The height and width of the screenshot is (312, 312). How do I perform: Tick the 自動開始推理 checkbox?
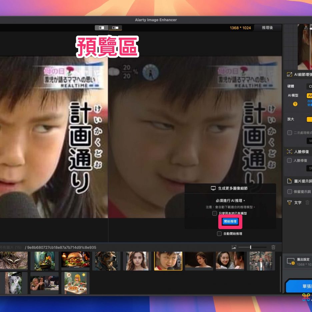219,234
